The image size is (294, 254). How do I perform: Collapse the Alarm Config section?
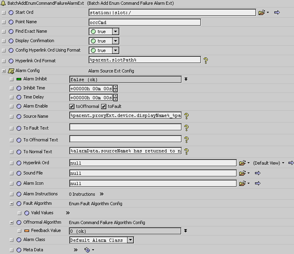tap(4, 71)
